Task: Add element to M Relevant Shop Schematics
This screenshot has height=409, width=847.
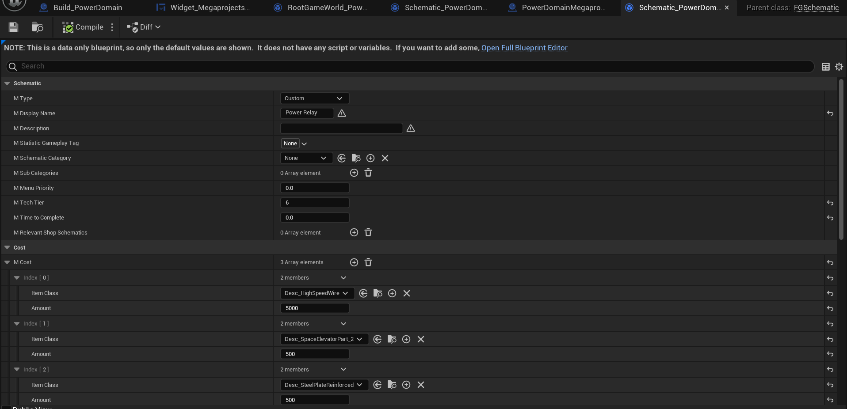Action: coord(354,233)
